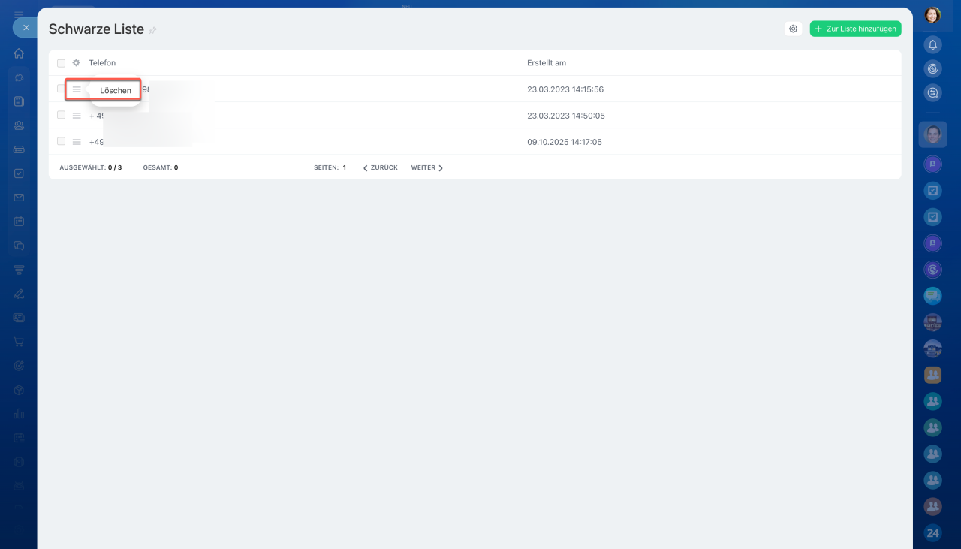Open the orange group avatar in right panel

(x=932, y=375)
